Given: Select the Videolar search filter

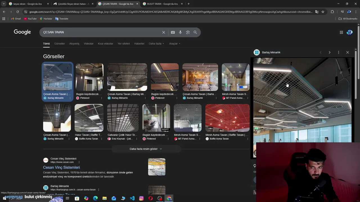Looking at the screenshot, I should pyautogui.click(x=89, y=43).
